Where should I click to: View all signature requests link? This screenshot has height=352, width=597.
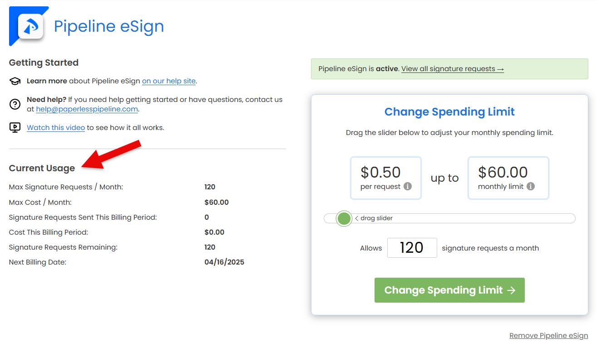coord(452,69)
